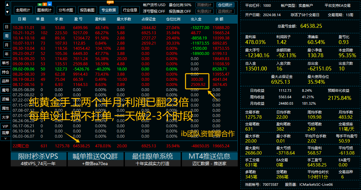Select 周 period view
Screen dimensions: 361x190
7,36
